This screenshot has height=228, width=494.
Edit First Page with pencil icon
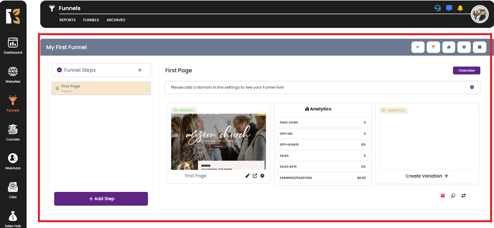[x=247, y=176]
